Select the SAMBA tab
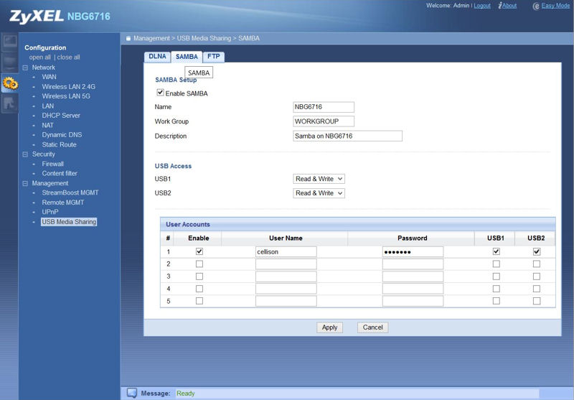574x400 pixels. [x=187, y=57]
